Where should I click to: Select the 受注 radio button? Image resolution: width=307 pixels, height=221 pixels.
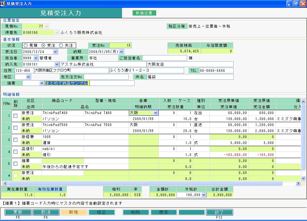click(43, 46)
